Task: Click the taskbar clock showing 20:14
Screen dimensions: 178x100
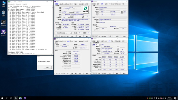Action: (170, 98)
